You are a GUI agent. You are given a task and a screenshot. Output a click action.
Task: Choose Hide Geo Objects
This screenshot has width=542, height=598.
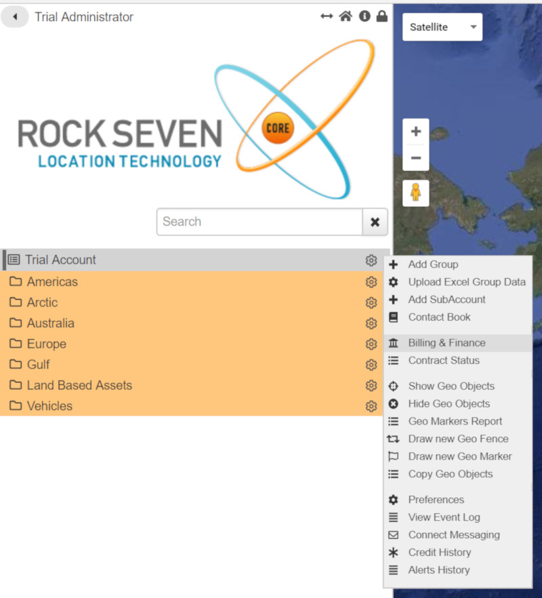(458, 403)
